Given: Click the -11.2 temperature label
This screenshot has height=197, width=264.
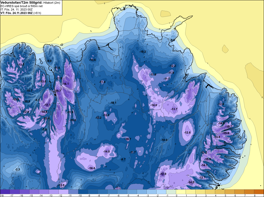Looking at the screenshot, I should [98, 118].
